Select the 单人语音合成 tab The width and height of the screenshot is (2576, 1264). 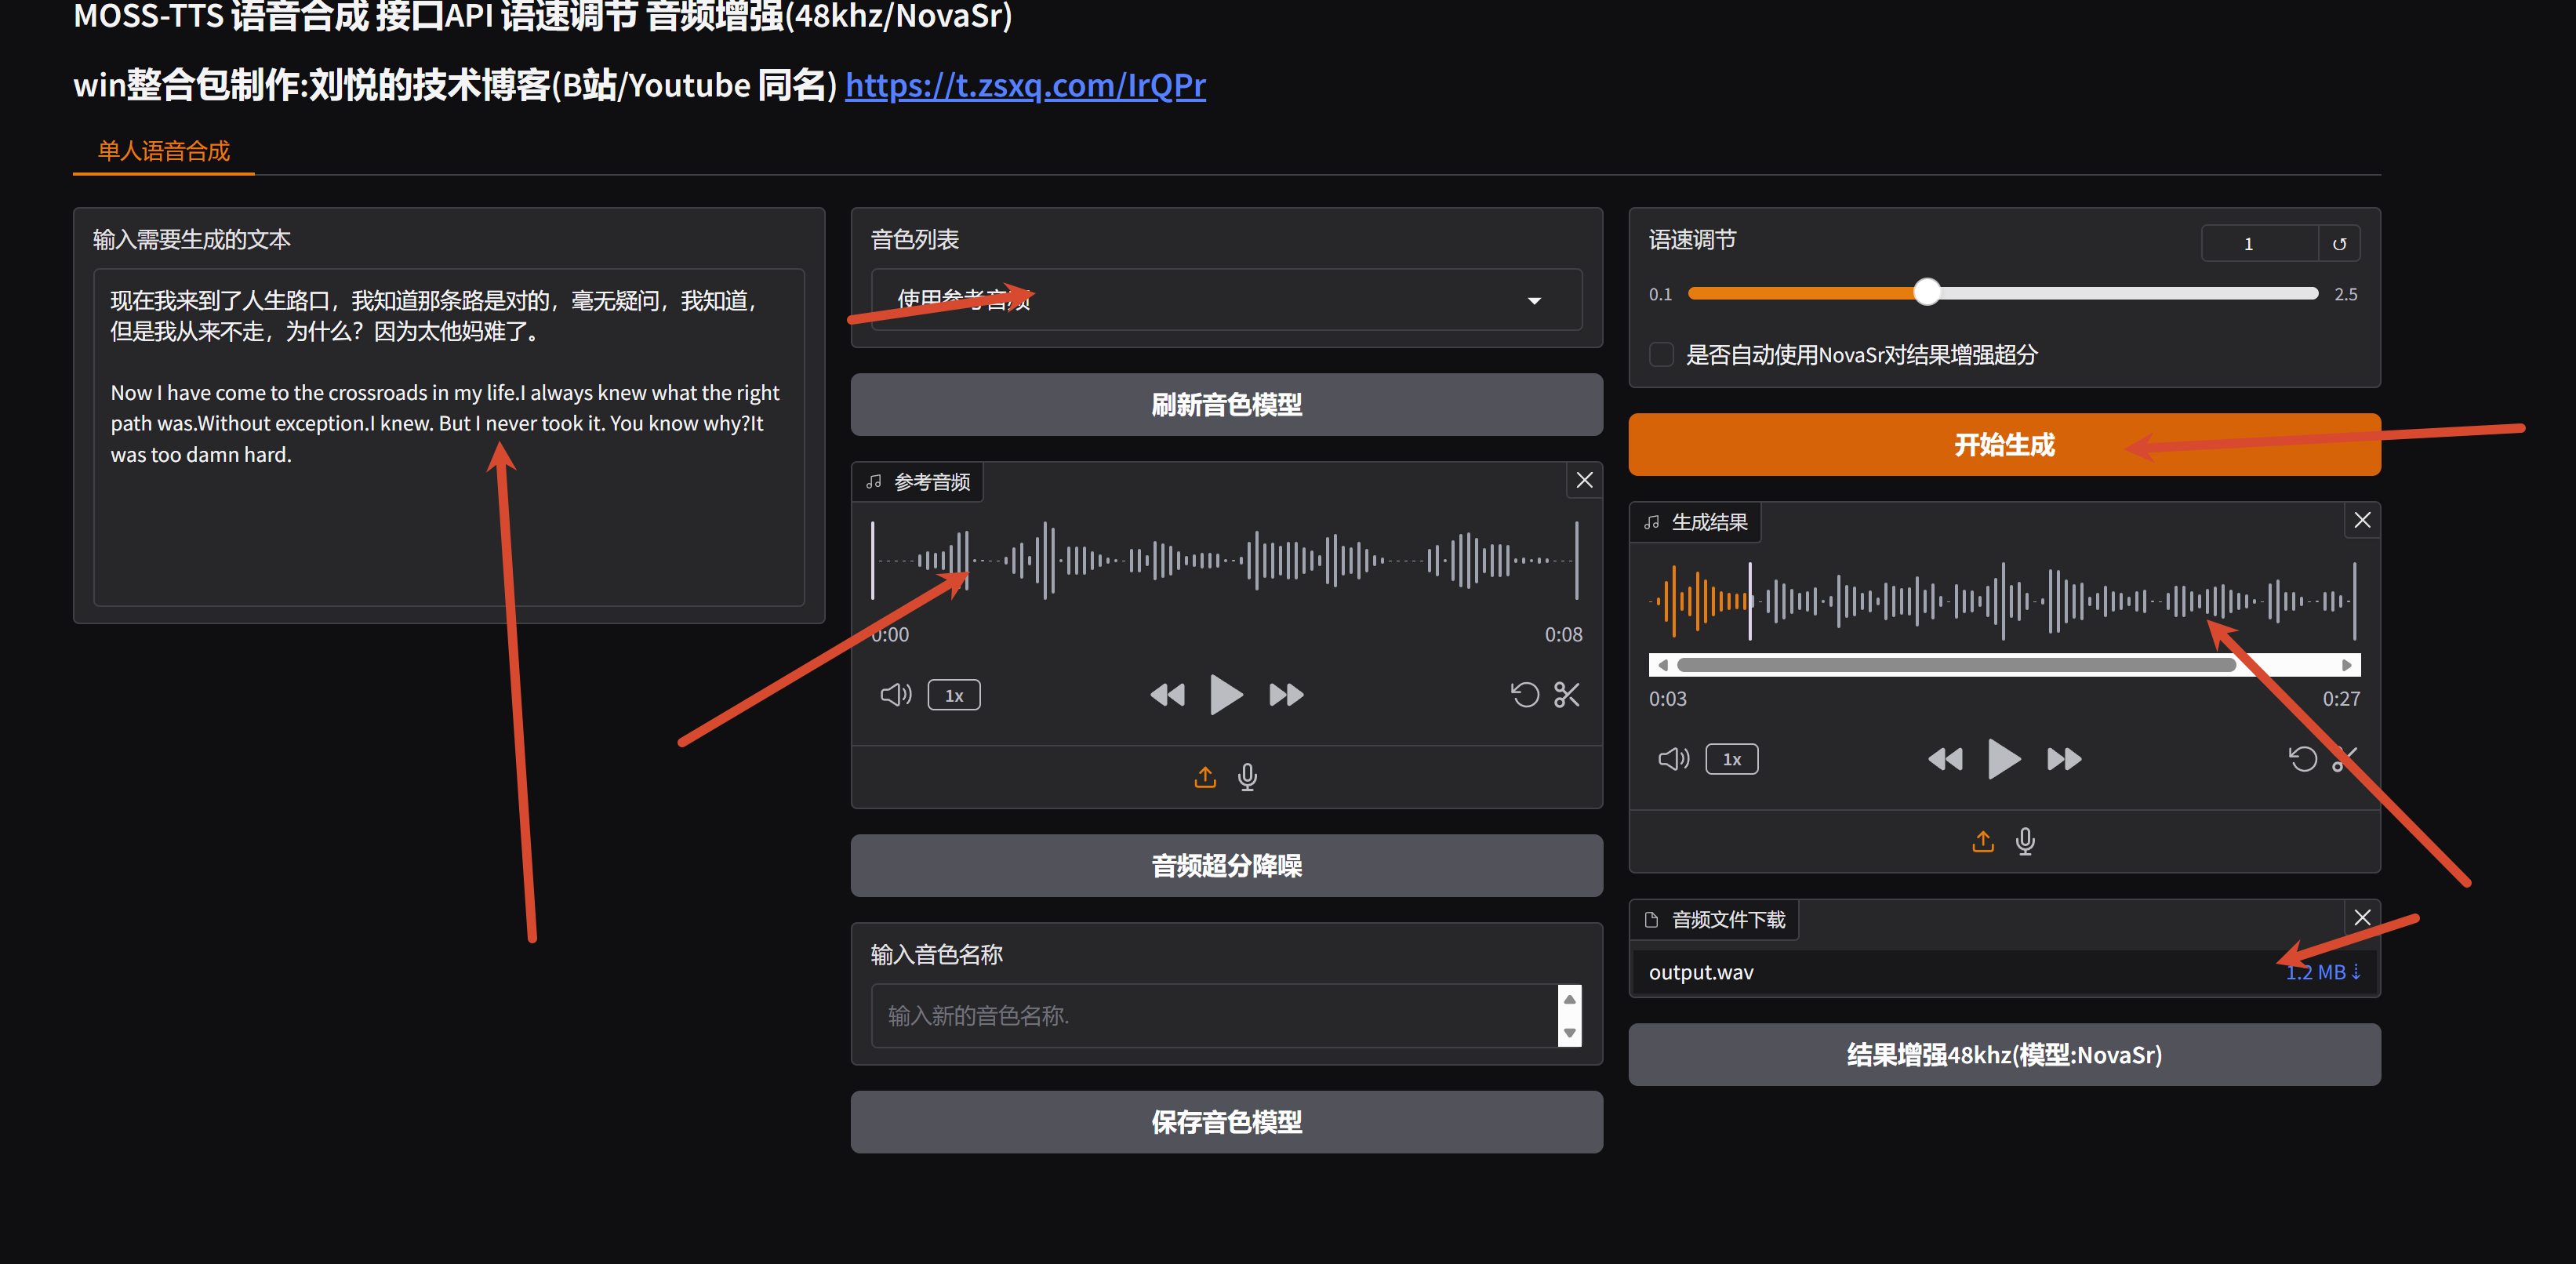tap(164, 151)
